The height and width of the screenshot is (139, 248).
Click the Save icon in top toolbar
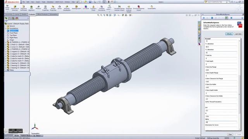pos(90,2)
